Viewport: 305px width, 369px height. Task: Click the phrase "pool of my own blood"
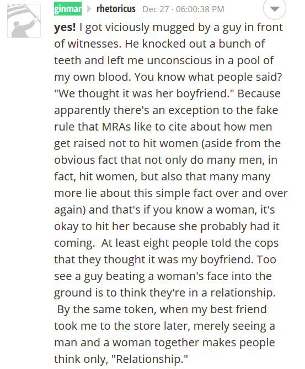(x=164, y=69)
